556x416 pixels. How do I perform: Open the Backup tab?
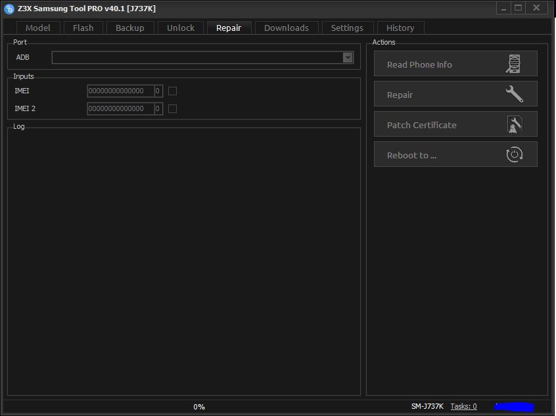129,28
